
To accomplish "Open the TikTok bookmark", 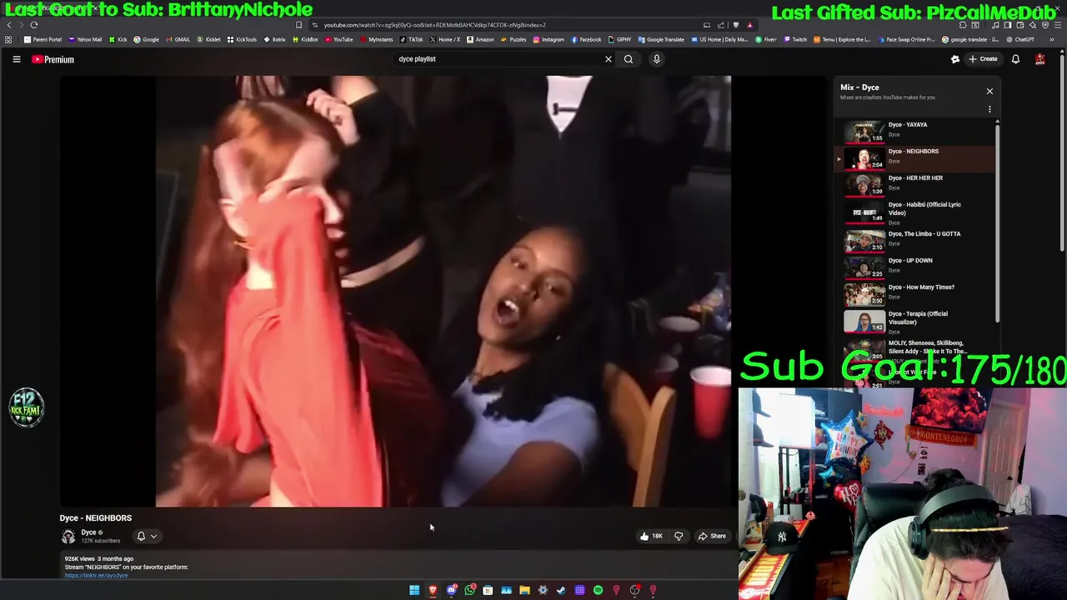I will pyautogui.click(x=412, y=39).
